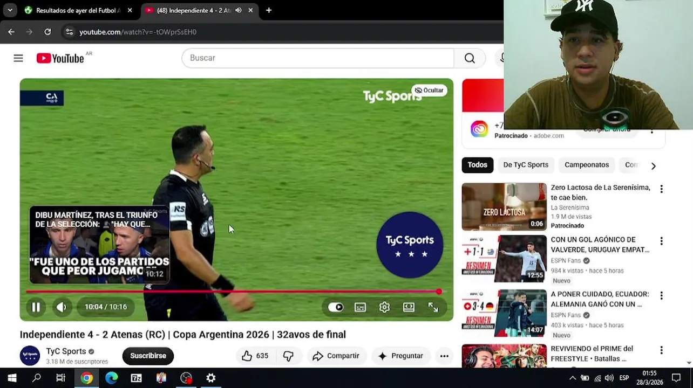Mute audio on Independiente tab speaker icon
Viewport: 693px width, 388px height.
pyautogui.click(x=238, y=10)
